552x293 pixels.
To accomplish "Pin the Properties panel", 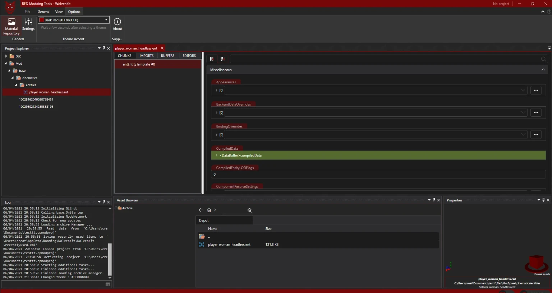I will (543, 200).
